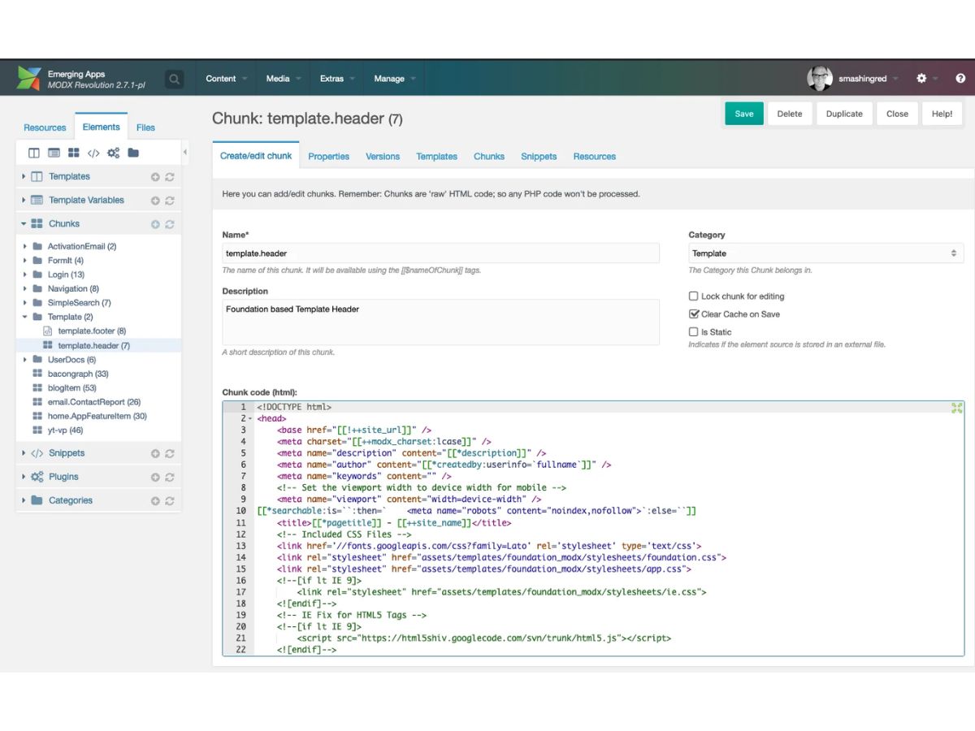Expand the Templates tree section
975x731 pixels.
coord(24,176)
